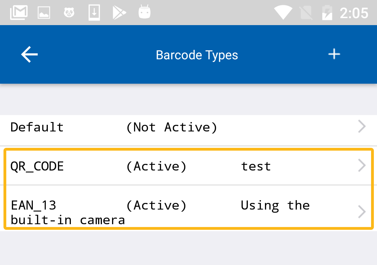Image resolution: width=377 pixels, height=265 pixels.
Task: Go back using the arrow icon
Action: [29, 55]
